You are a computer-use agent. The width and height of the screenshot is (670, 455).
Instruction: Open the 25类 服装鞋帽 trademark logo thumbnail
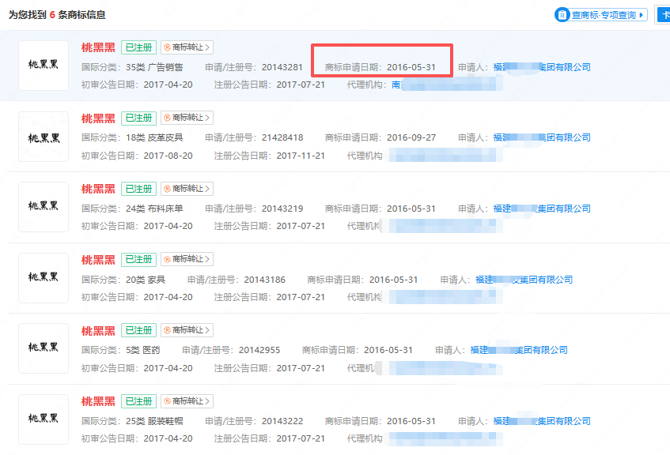click(x=44, y=419)
